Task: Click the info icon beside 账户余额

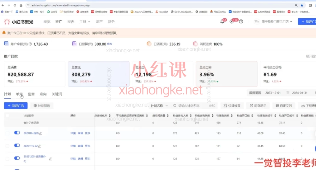Action: point(30,44)
